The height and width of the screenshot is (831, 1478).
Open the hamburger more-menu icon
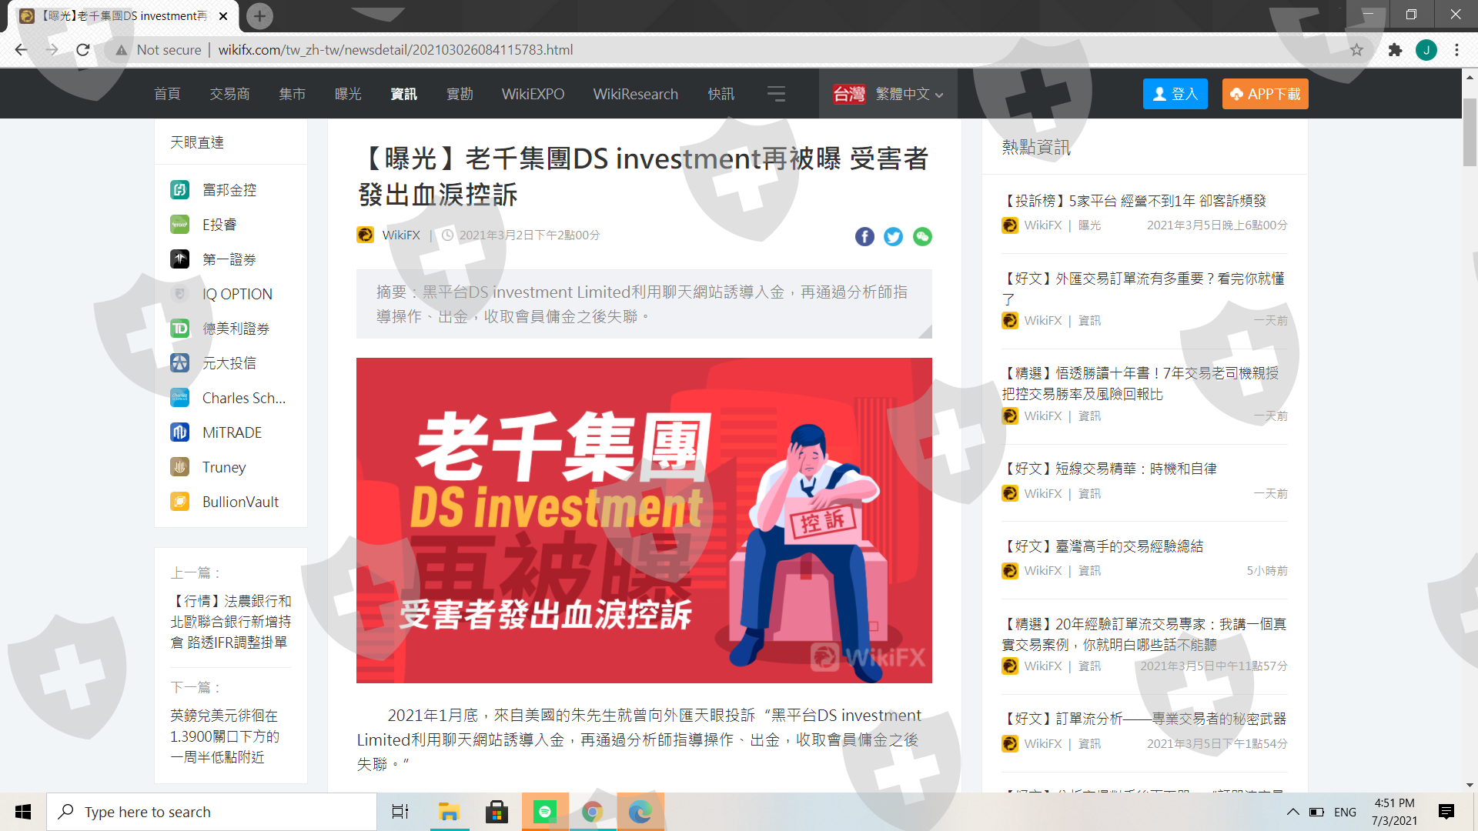pos(776,94)
